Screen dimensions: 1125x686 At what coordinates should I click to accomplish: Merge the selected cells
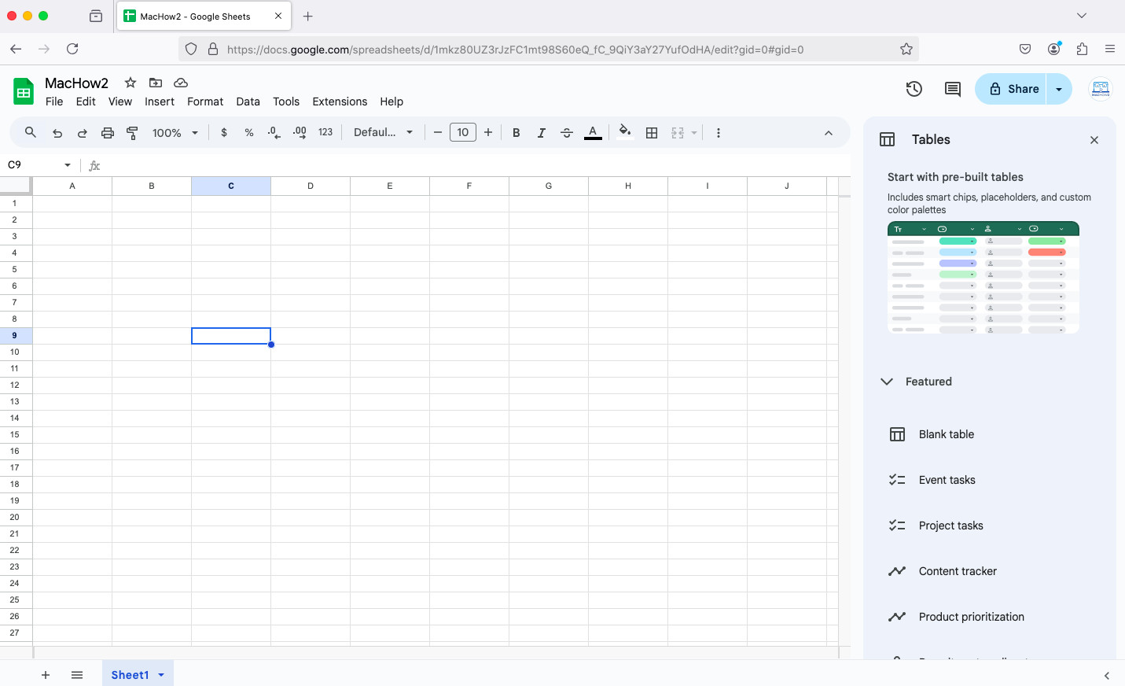[678, 132]
